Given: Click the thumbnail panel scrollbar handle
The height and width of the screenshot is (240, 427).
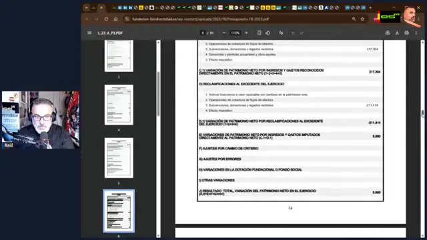Looking at the screenshot, I should click(x=158, y=94).
